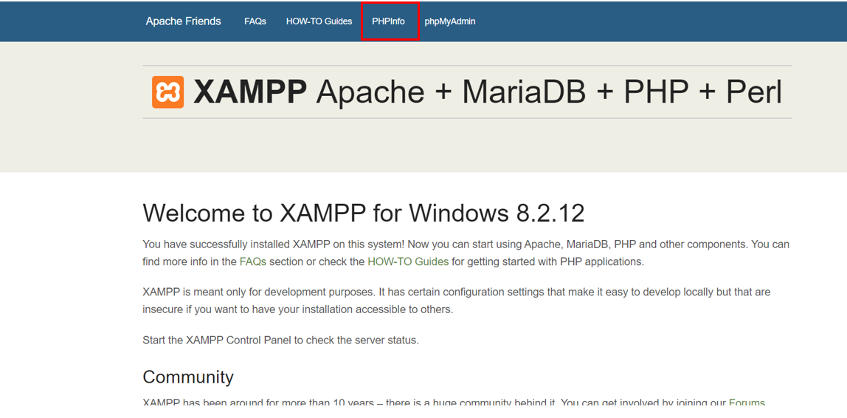Viewport: 847px width, 418px height.
Task: Open HOW-TO Guides in the navigation bar
Action: tap(319, 21)
